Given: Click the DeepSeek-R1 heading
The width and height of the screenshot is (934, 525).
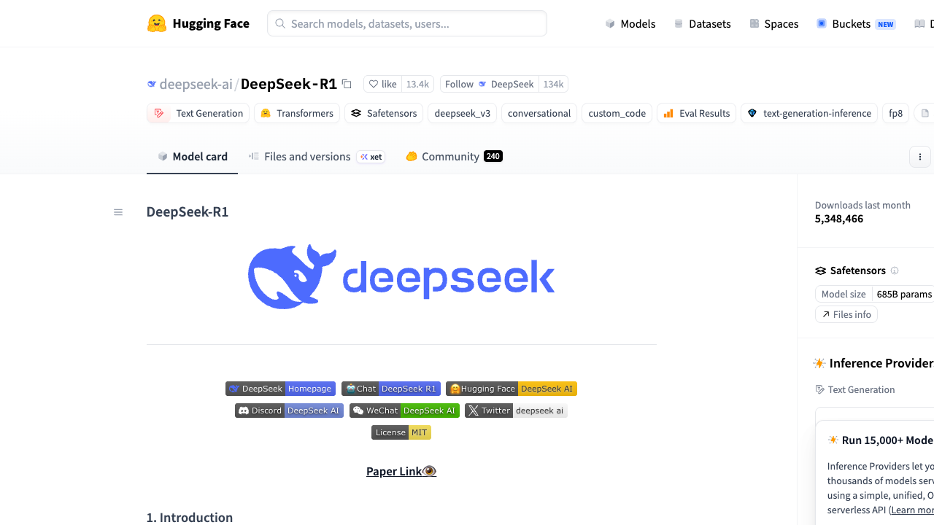Looking at the screenshot, I should point(188,212).
